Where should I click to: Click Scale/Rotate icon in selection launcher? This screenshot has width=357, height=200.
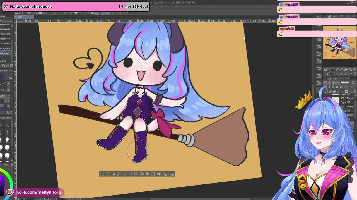pos(153,174)
